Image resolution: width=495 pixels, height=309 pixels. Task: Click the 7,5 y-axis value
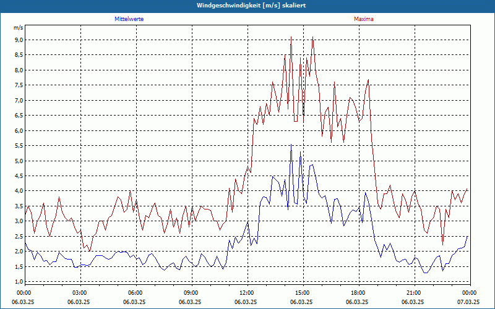(x=19, y=85)
